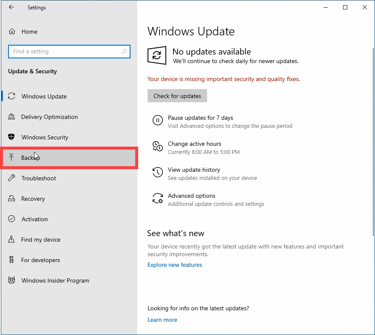Click the Windows Update sync arrows sidebar icon
This screenshot has height=335, width=375.
pyautogui.click(x=11, y=96)
